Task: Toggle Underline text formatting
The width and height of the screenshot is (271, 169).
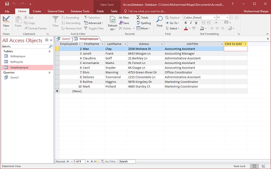Action: (x=196, y=23)
